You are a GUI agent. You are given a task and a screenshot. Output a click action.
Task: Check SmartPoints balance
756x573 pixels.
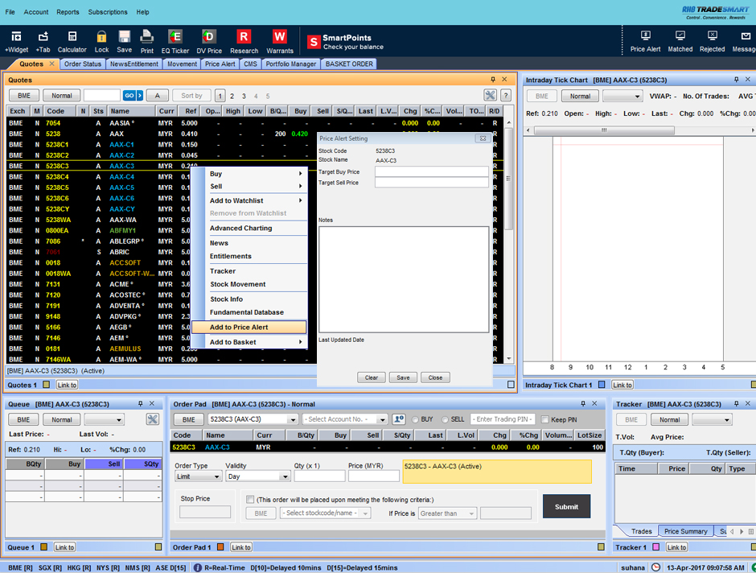tap(346, 42)
